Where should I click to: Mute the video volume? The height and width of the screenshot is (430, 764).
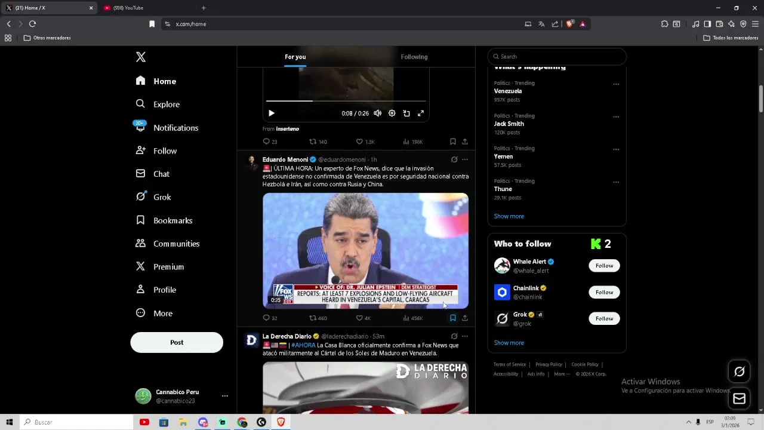coord(377,113)
